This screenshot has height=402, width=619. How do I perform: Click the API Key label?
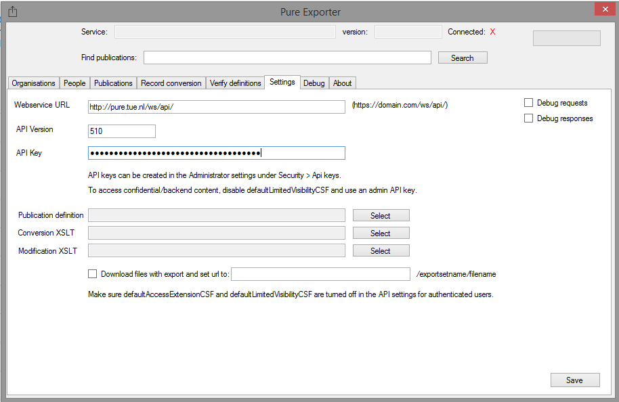(29, 153)
